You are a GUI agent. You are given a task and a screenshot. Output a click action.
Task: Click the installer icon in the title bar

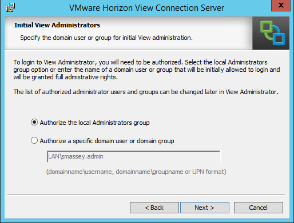[x=10, y=7]
